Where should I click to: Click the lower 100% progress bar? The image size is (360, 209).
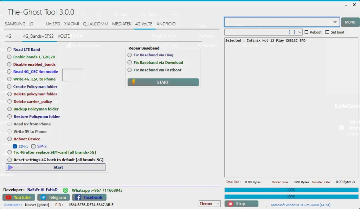(x=291, y=197)
